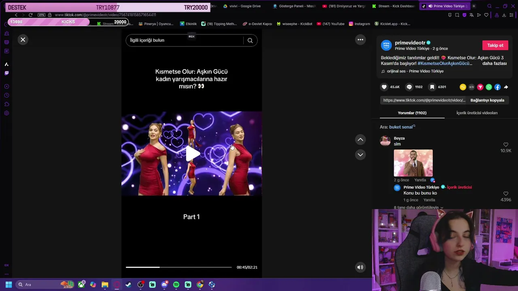Open Pinerya bookmark
Screen dimensions: 518x291
tap(156, 24)
